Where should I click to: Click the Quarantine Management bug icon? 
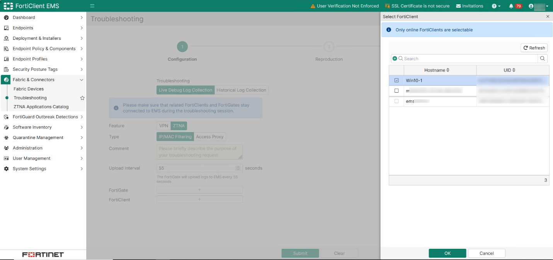click(x=6, y=138)
